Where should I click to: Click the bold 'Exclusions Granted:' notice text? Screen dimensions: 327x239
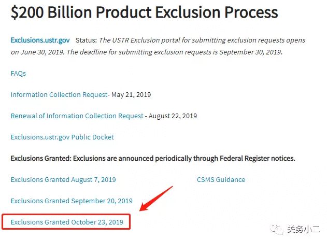click(41, 158)
